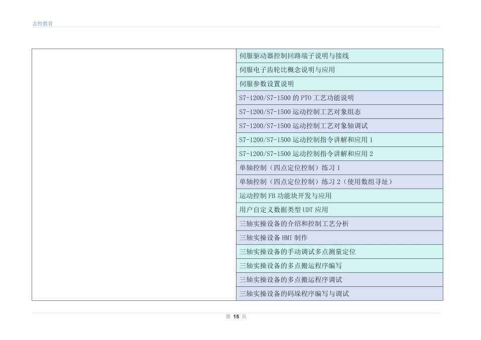Viewport: 481px width, 340px height.
Task: Click the 志控教育 header text
Action: (43, 24)
